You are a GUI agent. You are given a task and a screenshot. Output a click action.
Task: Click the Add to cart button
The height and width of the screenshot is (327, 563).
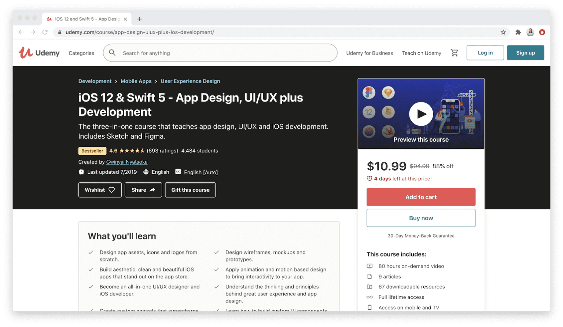(421, 197)
